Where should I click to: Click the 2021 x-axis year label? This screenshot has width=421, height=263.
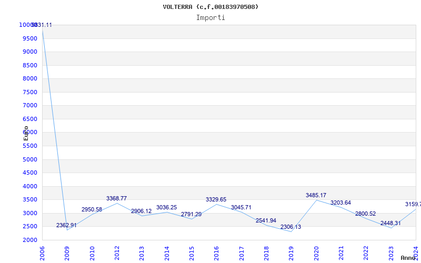pos(341,254)
